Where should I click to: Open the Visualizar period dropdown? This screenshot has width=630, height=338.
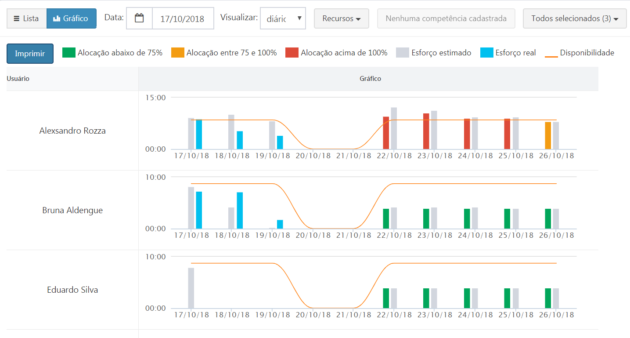pyautogui.click(x=283, y=18)
